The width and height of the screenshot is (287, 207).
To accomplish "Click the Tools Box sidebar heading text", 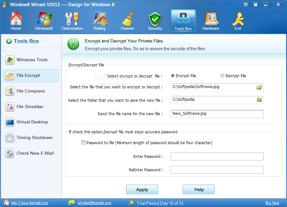I will coord(26,41).
